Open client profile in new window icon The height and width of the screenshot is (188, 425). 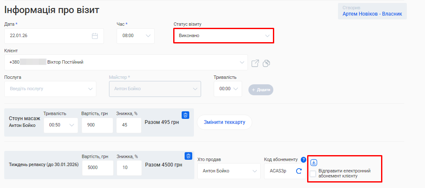255,63
